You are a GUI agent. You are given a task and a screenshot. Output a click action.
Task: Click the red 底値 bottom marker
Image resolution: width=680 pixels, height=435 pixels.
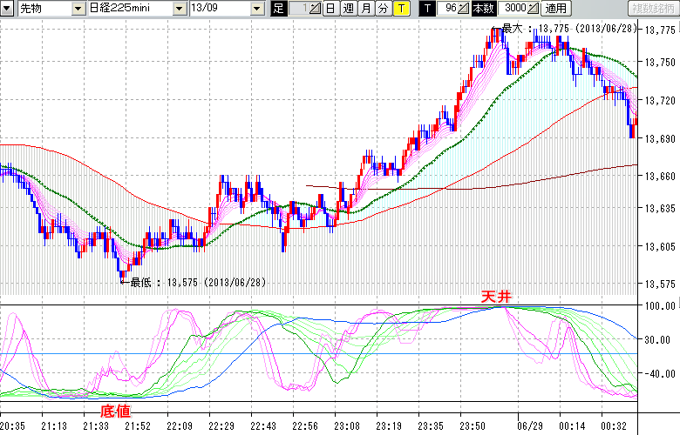116,407
